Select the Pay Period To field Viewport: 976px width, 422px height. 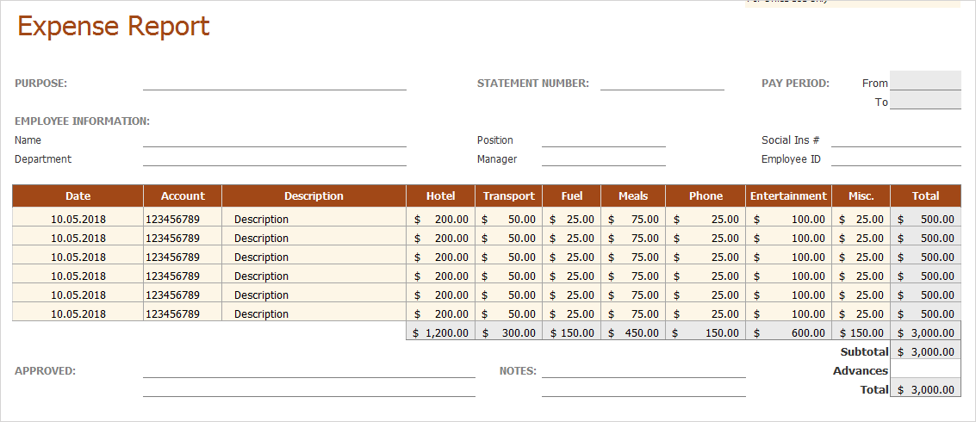[925, 101]
